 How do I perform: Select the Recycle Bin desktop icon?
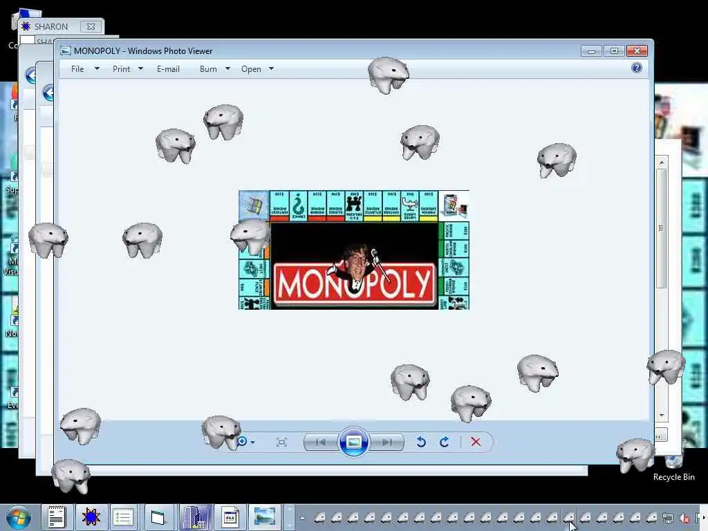tap(673, 467)
